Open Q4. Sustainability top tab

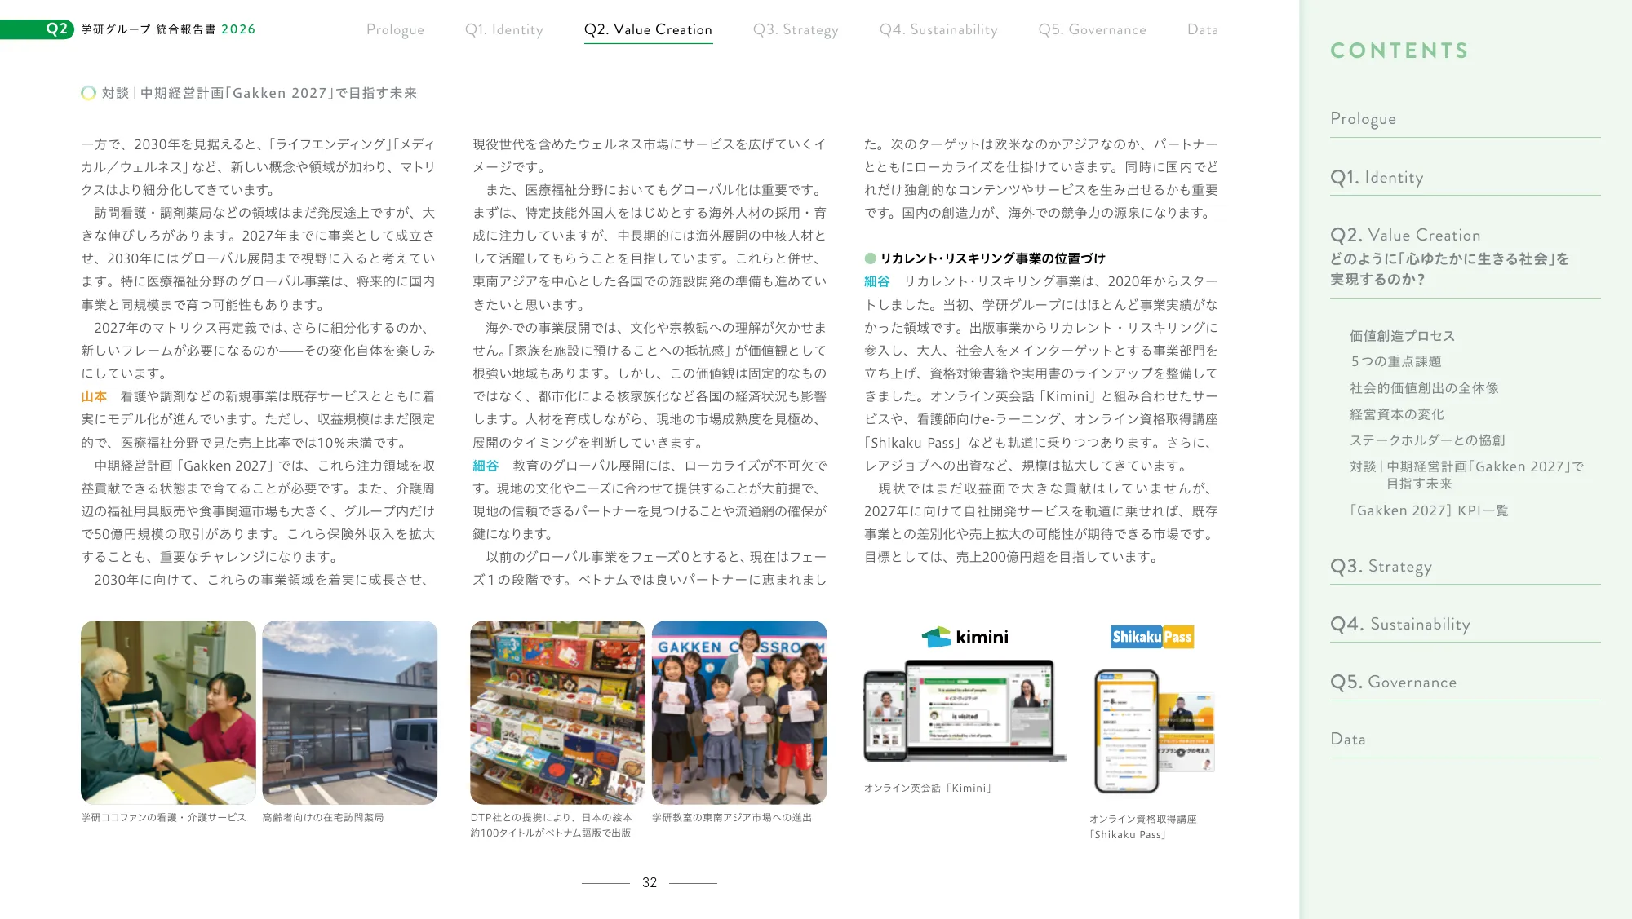point(938,30)
